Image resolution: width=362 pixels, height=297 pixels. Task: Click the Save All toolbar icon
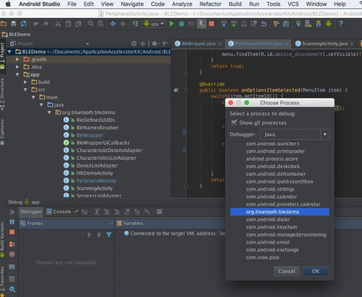13,24
